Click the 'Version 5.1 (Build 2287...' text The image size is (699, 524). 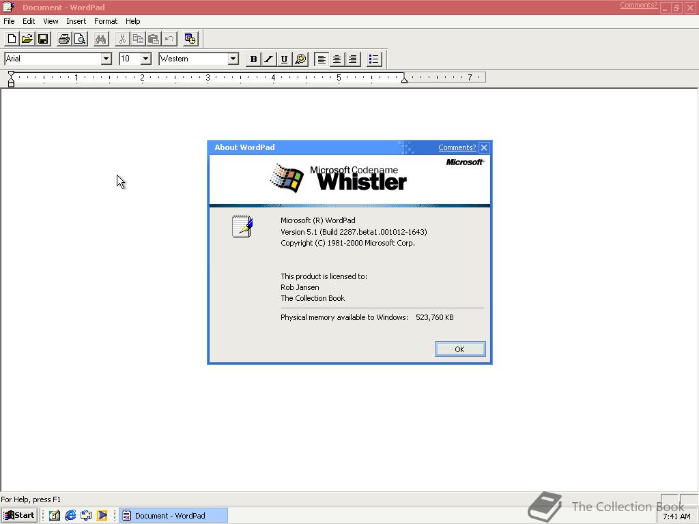tap(354, 232)
